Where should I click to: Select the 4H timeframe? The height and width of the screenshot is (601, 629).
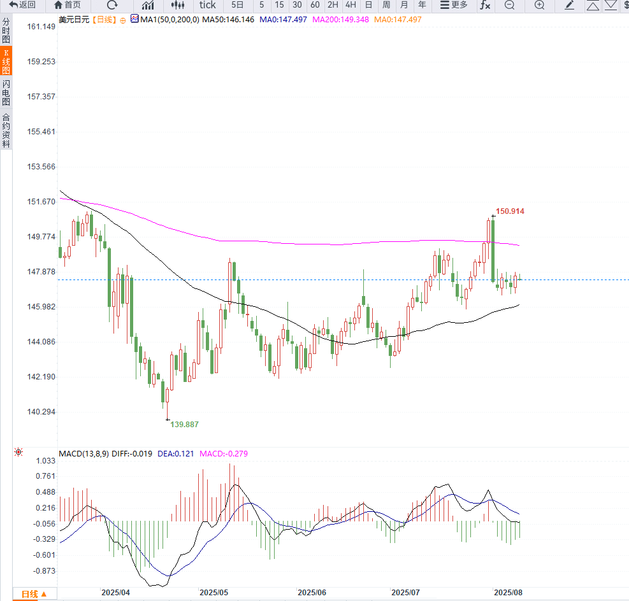[x=351, y=5]
